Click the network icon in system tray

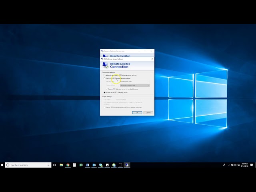[x=238, y=165]
